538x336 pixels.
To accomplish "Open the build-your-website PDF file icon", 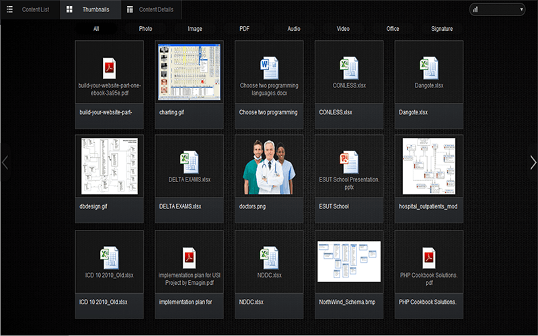I will (109, 67).
